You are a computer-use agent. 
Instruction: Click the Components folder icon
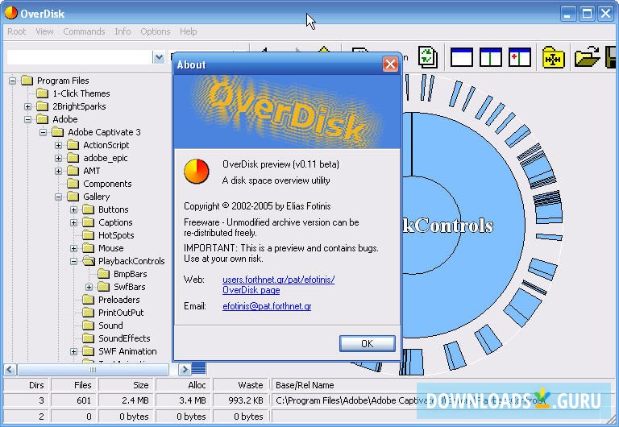pos(73,184)
